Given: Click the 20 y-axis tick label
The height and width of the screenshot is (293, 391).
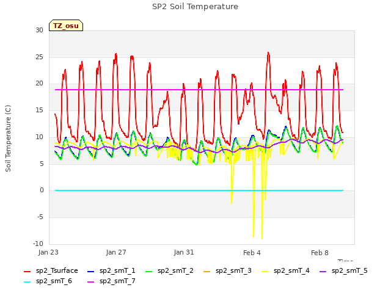Looking at the screenshot, I should tap(39, 84).
